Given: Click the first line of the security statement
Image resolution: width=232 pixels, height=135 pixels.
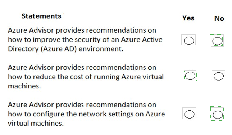Looking at the screenshot, I should [x=82, y=30].
